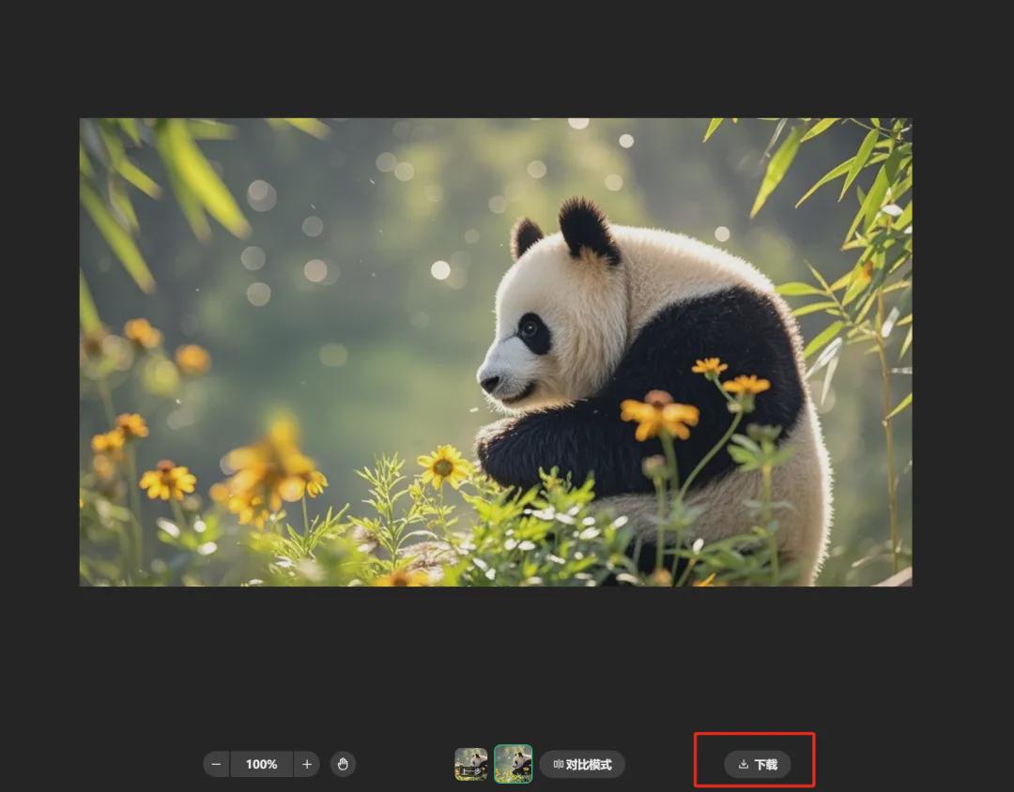Click the compare mode split icon
1014x792 pixels.
point(558,765)
